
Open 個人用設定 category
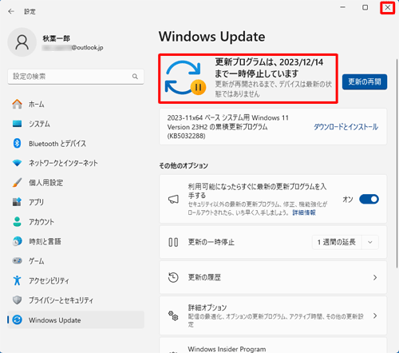click(76, 183)
